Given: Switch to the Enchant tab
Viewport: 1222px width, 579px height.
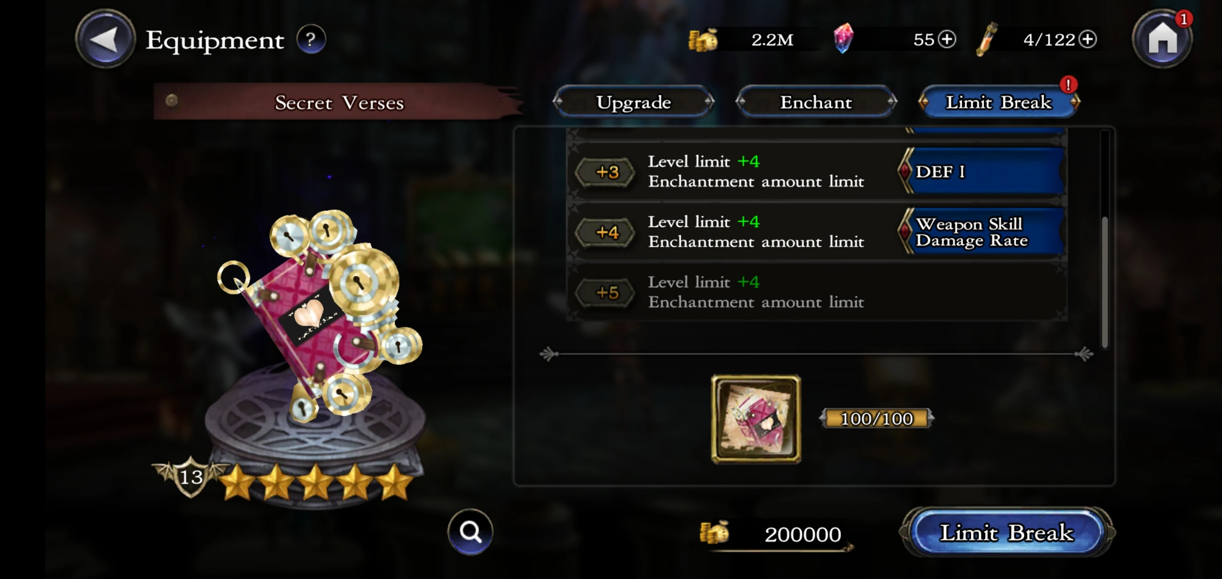Looking at the screenshot, I should coord(816,102).
